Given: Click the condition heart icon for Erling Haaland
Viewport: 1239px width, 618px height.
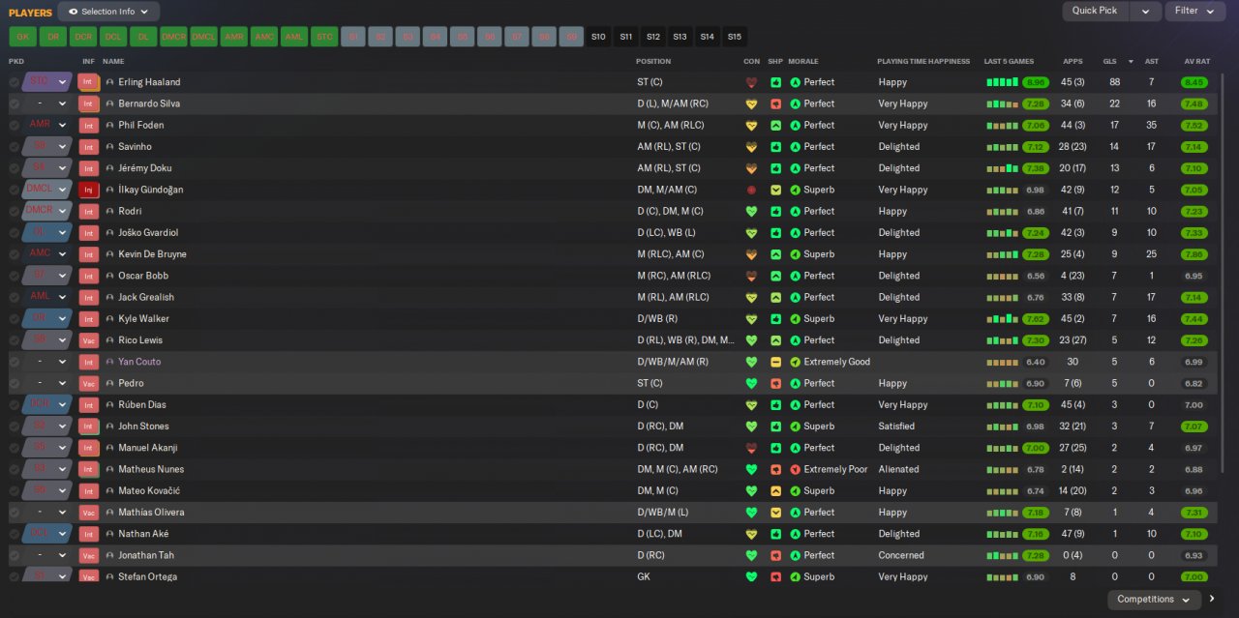Looking at the screenshot, I should [x=751, y=82].
